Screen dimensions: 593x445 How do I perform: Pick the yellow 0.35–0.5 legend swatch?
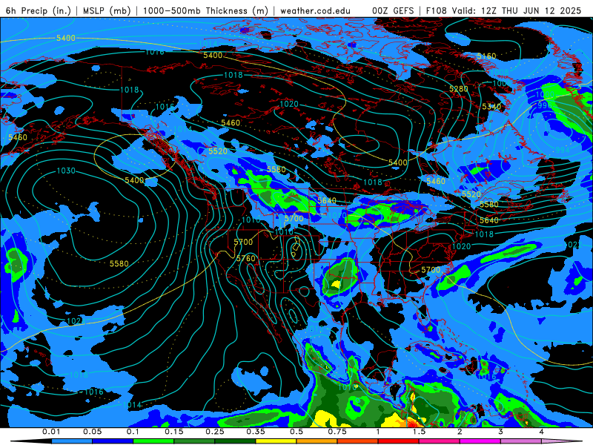click(276, 441)
